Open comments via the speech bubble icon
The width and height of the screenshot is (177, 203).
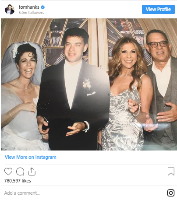point(20,171)
